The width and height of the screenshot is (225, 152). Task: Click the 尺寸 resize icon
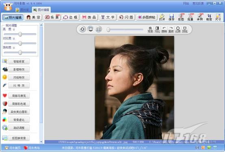coord(218,17)
